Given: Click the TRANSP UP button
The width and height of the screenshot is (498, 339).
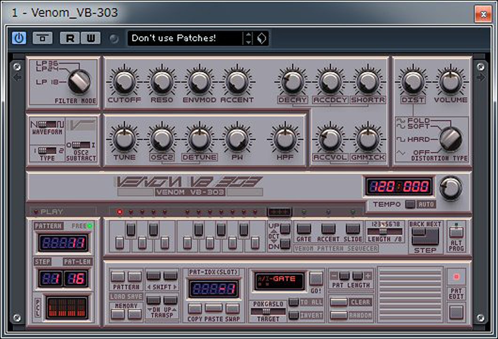Looking at the screenshot, I should [170, 300].
